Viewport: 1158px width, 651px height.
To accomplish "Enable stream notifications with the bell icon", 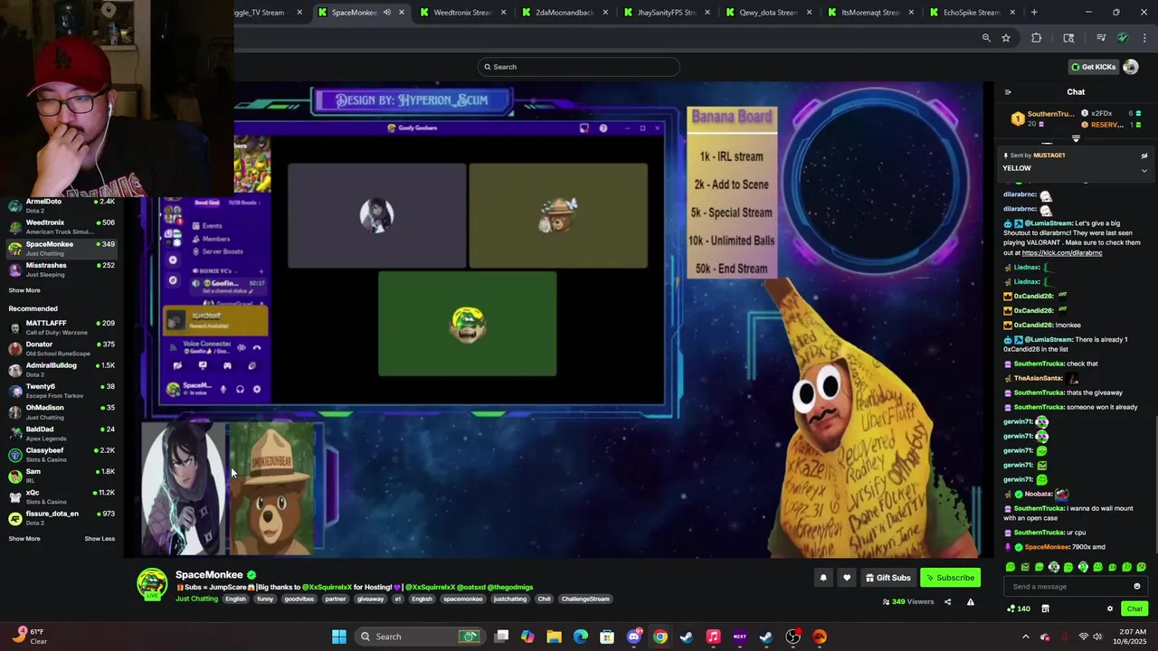I will 823,578.
